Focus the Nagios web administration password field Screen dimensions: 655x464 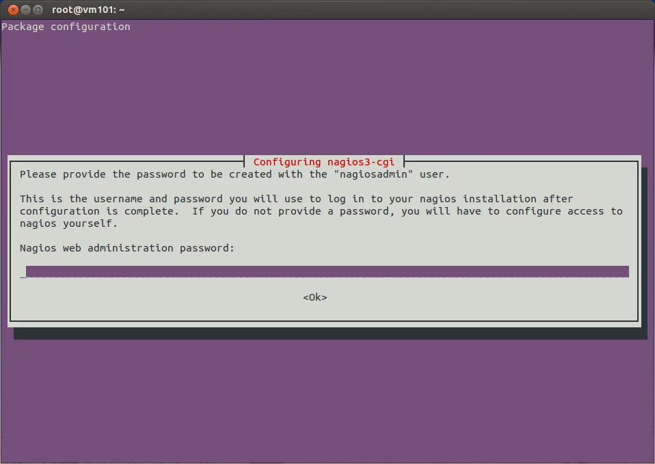click(325, 271)
